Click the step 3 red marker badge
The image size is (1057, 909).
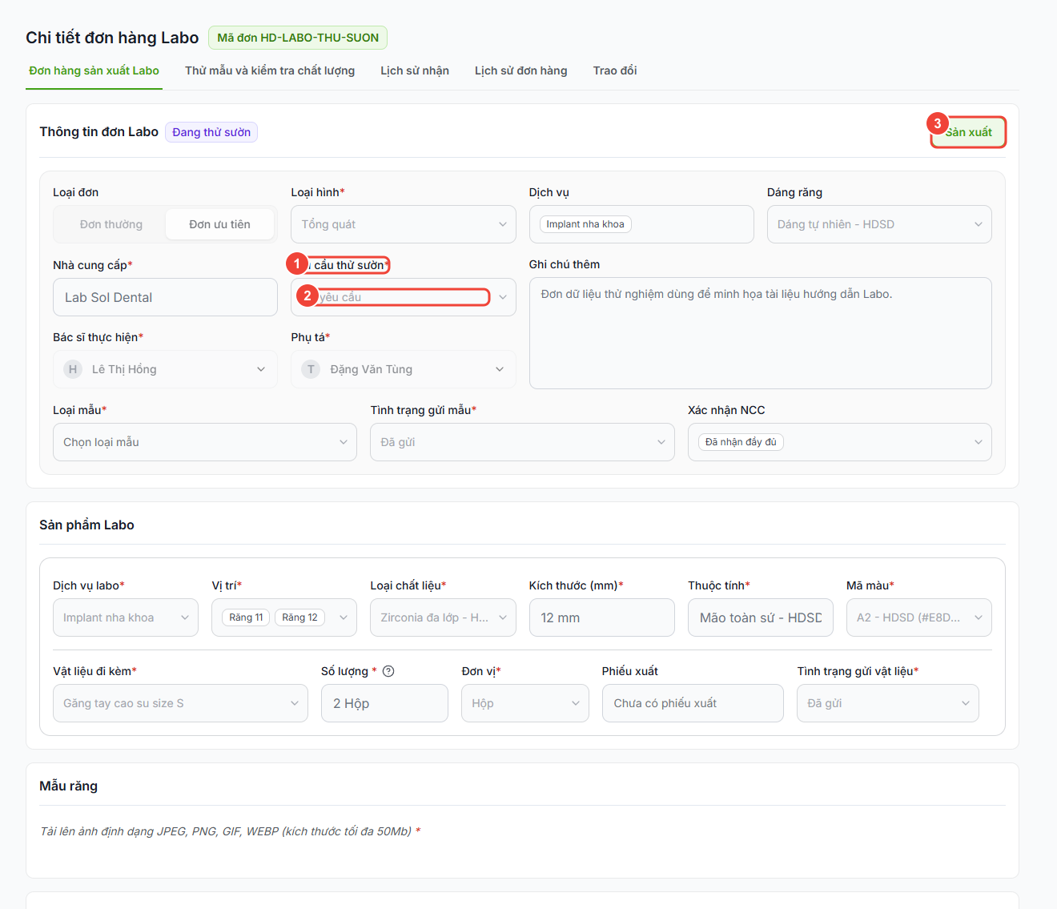tap(937, 123)
